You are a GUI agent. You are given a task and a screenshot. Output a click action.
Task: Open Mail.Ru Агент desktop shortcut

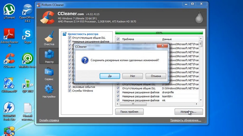(x=27, y=60)
